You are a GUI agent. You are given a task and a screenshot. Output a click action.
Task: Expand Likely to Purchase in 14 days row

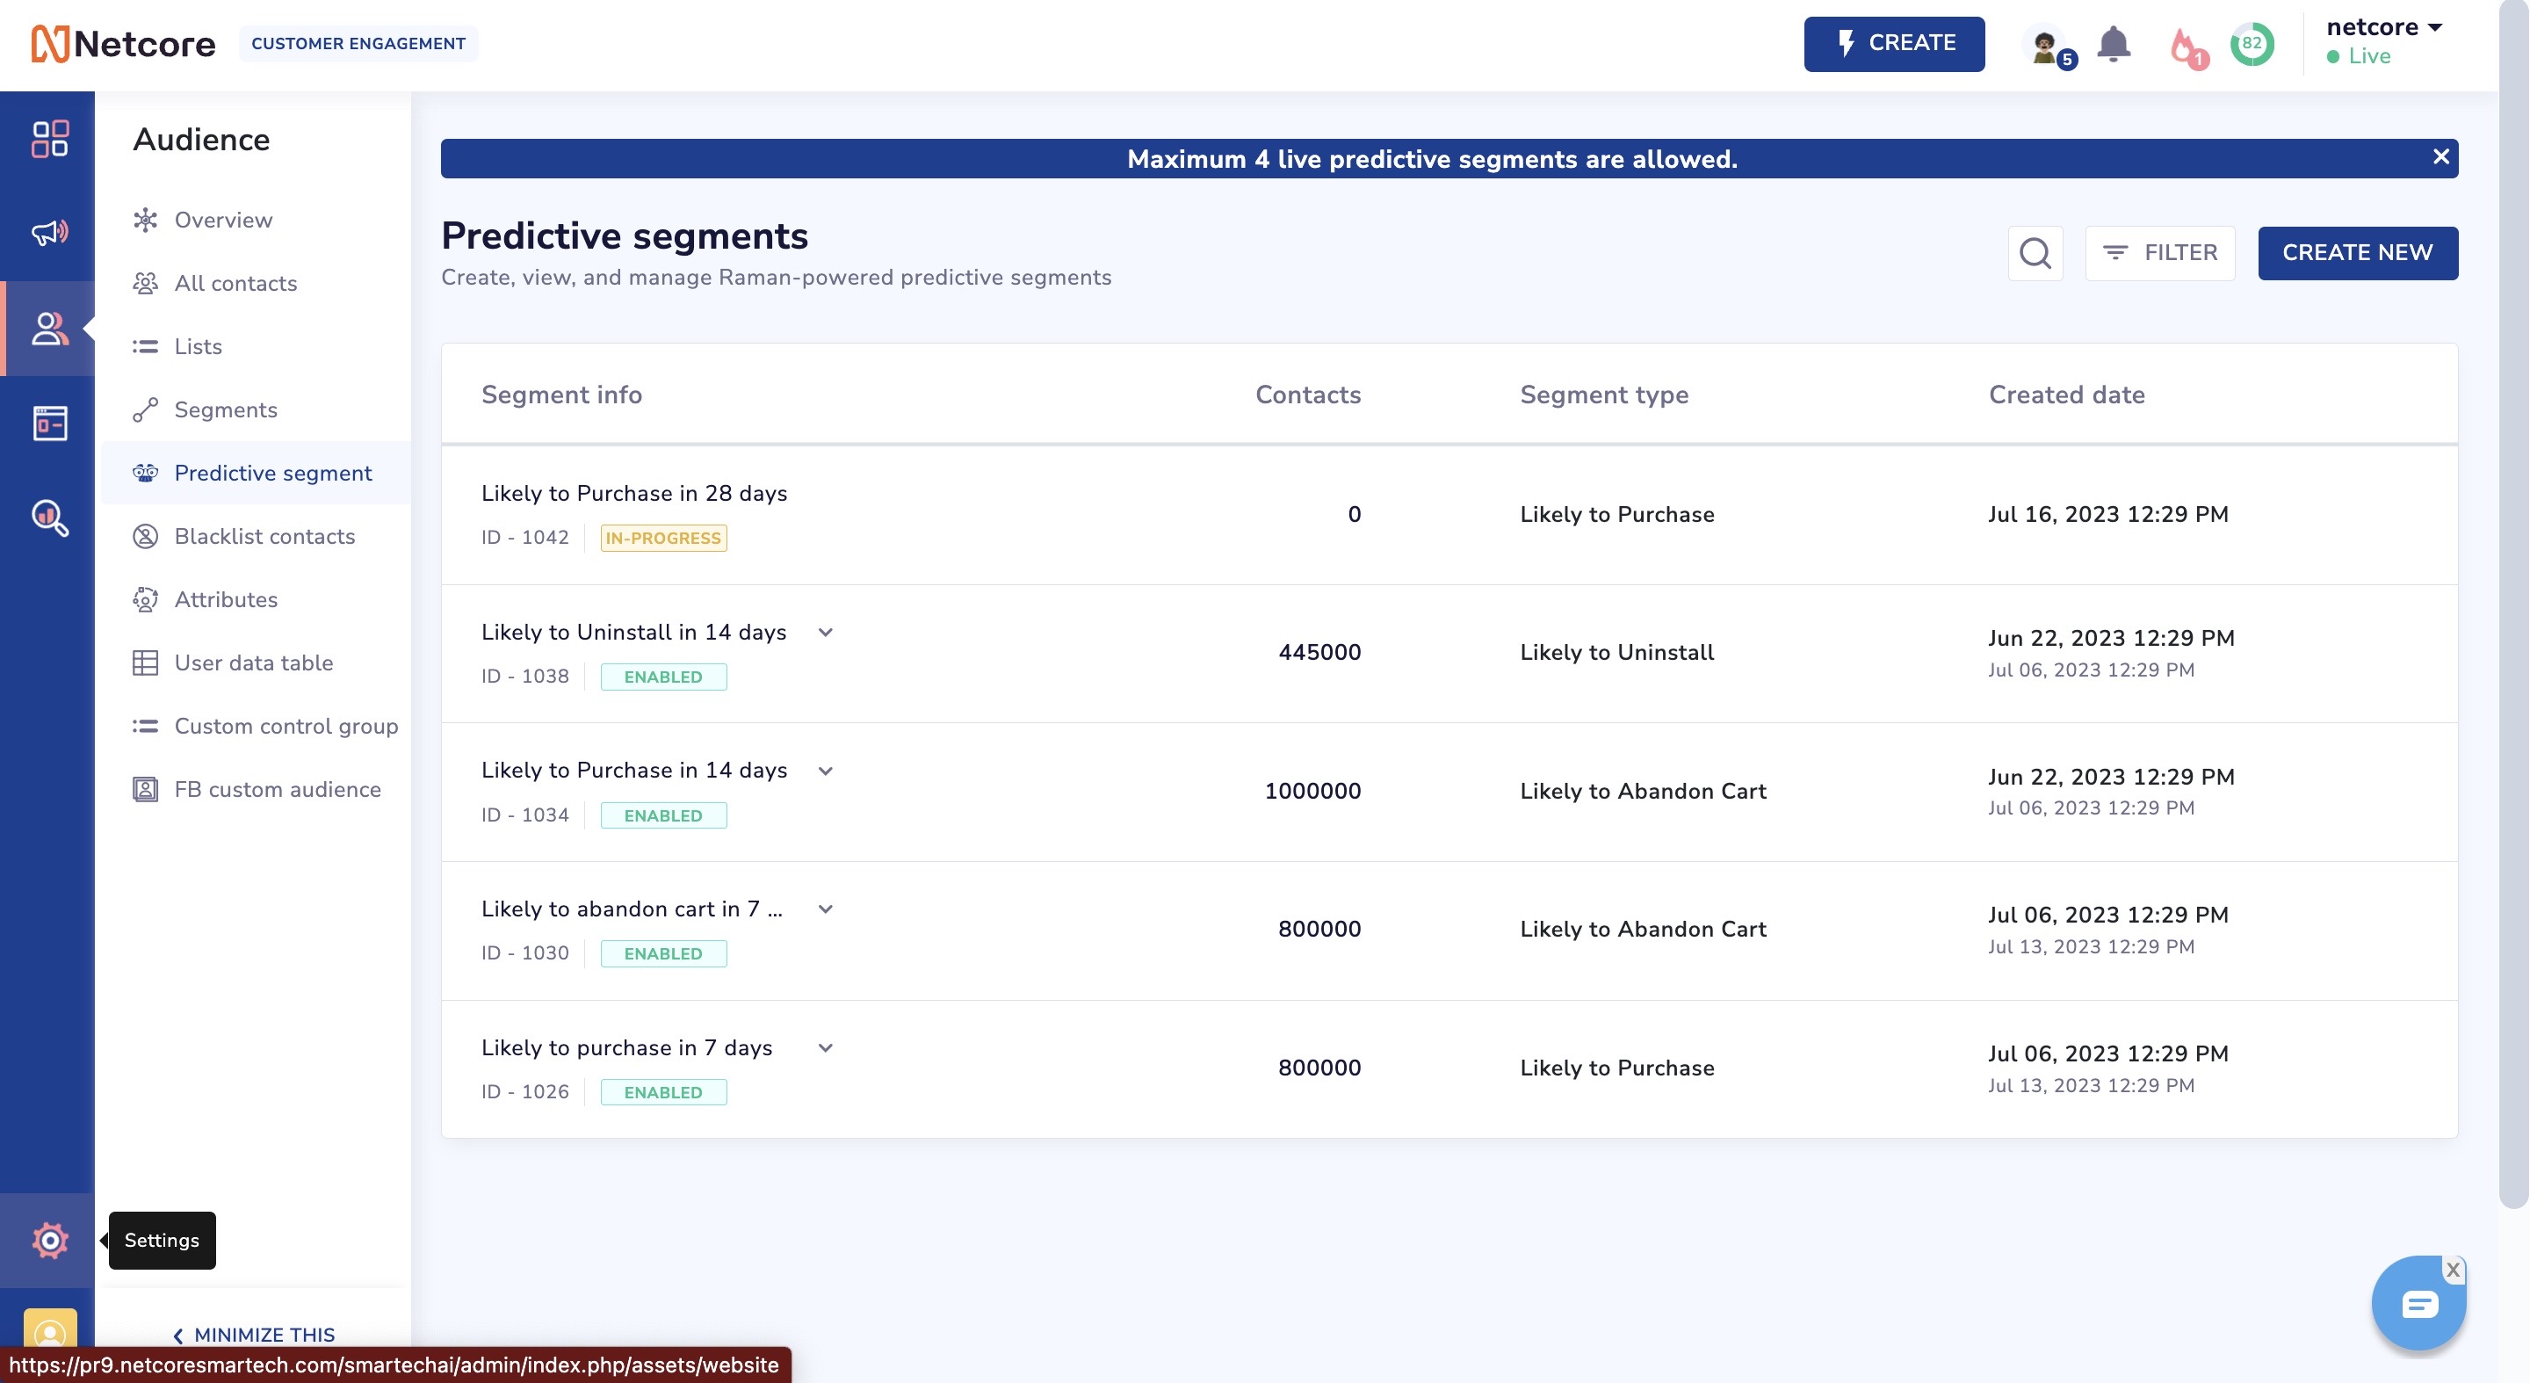[825, 771]
